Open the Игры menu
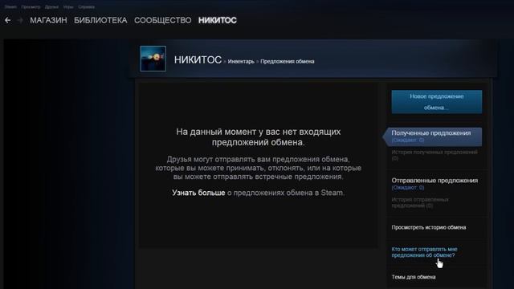 68,7
